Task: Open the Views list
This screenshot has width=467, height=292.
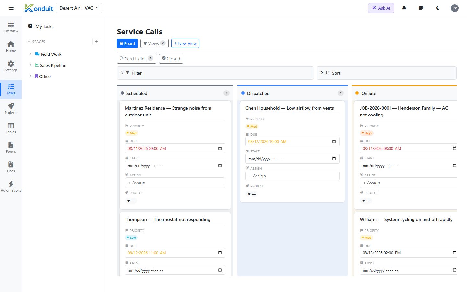Action: click(154, 43)
